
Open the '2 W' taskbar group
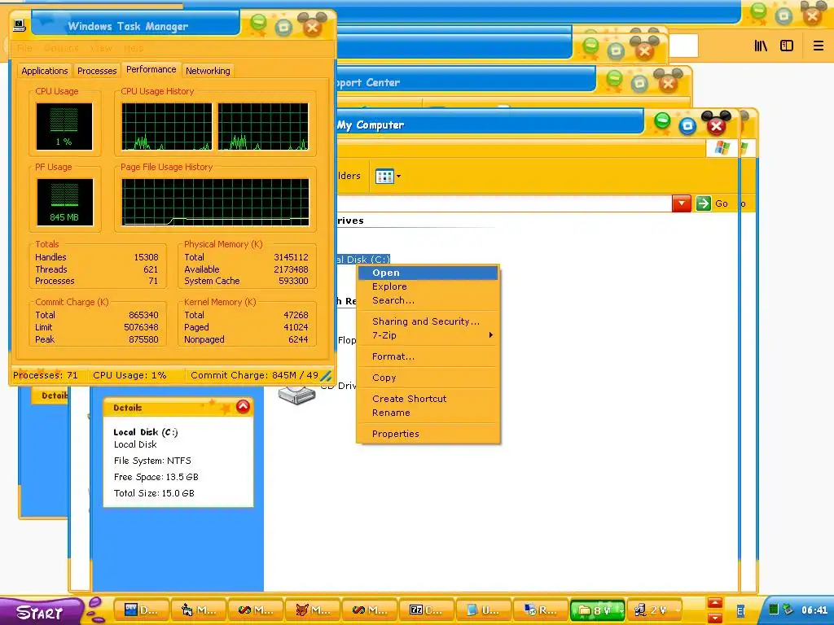tap(656, 610)
